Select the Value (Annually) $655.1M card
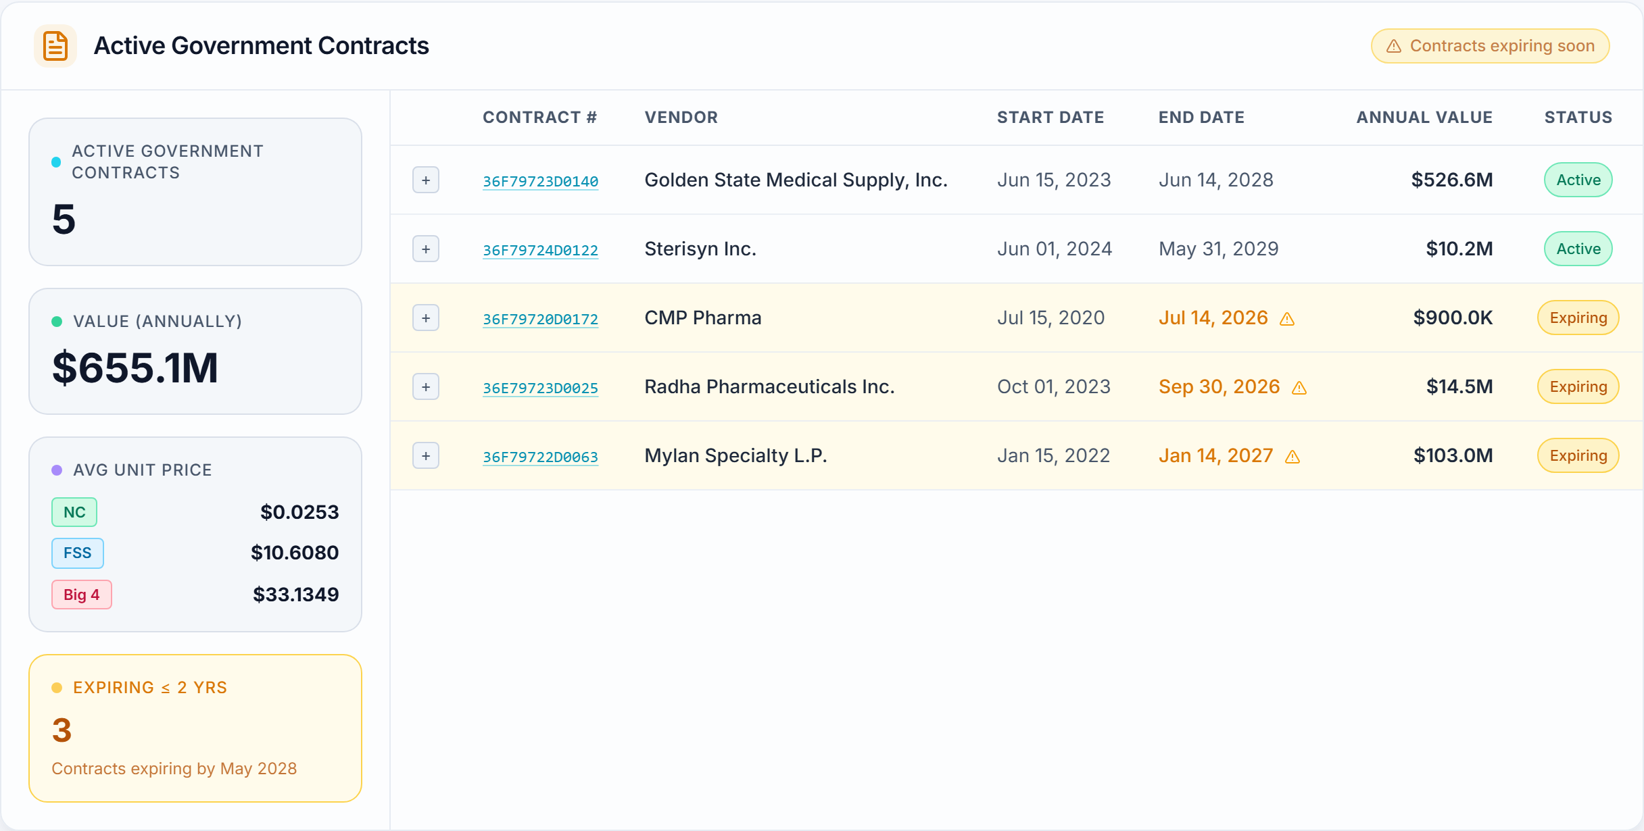 point(195,351)
